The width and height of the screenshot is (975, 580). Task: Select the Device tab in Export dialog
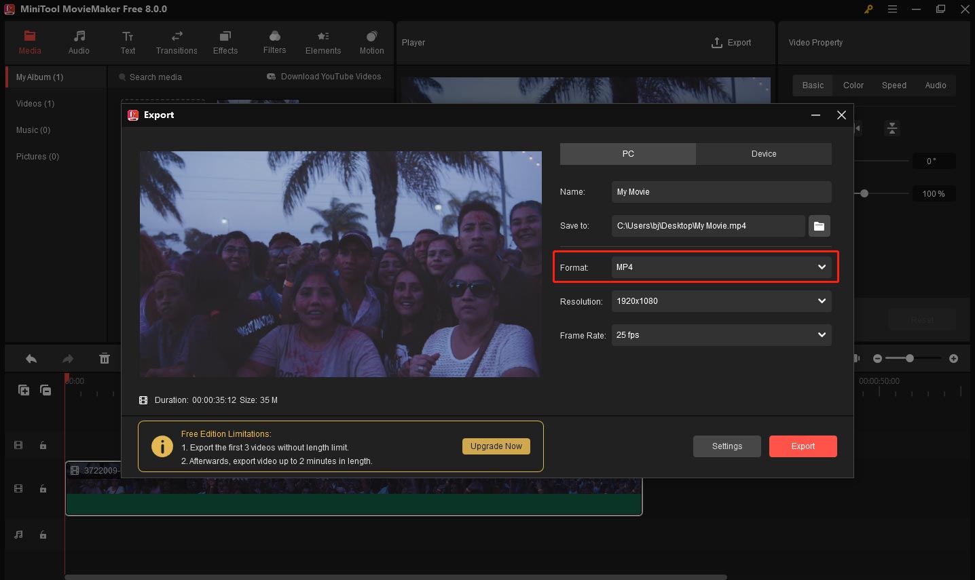coord(764,154)
